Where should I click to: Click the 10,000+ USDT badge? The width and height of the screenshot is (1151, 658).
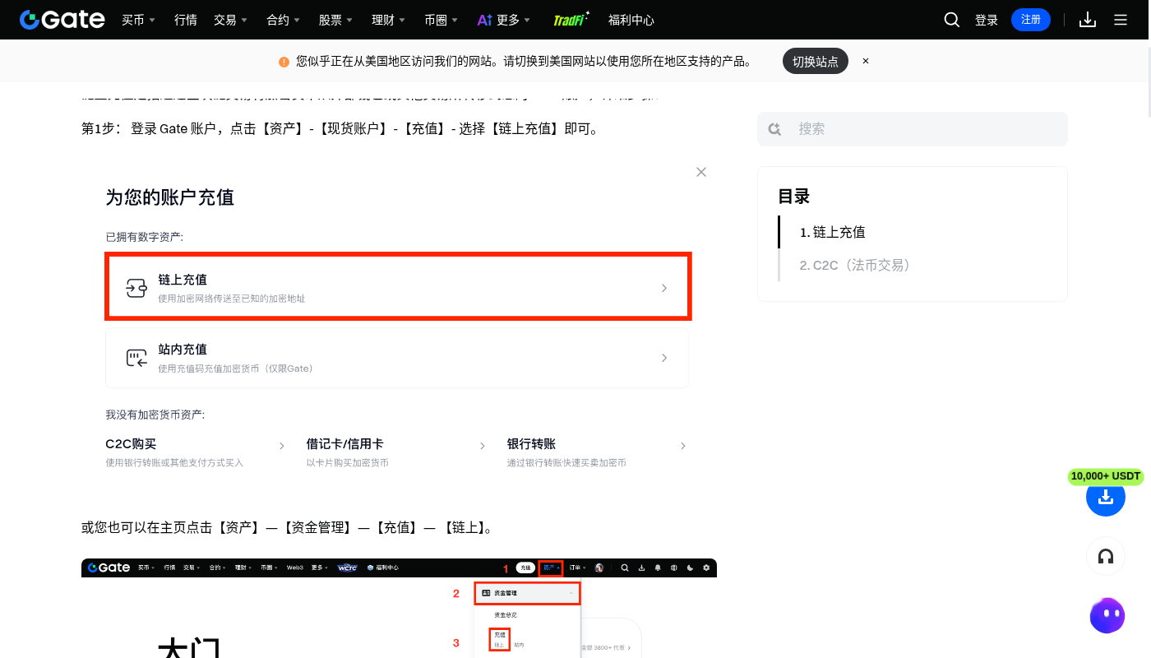click(1106, 476)
